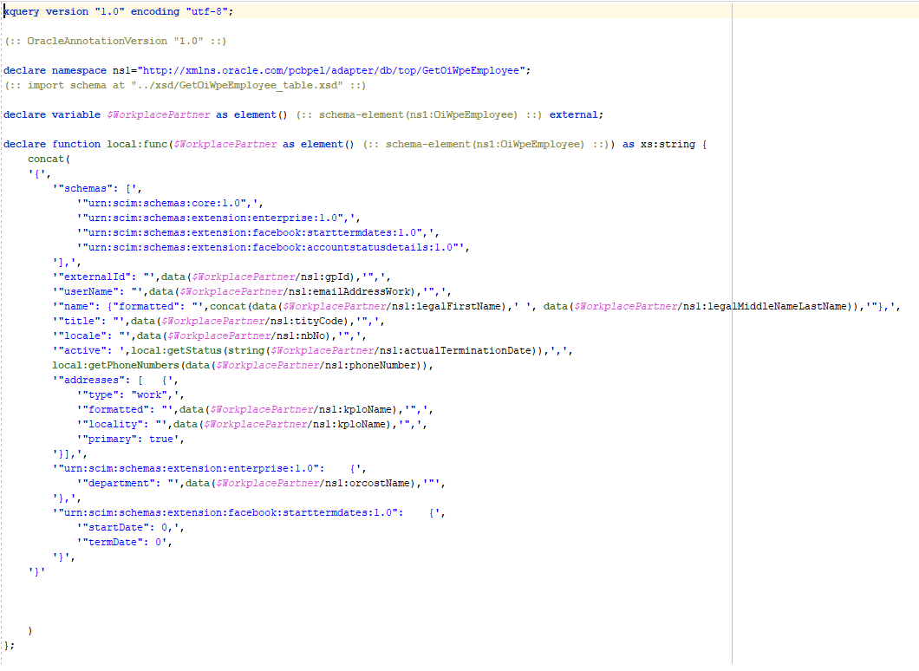Click ns1:kploName in the "formatted" address line
919x671 pixels.
[355, 410]
